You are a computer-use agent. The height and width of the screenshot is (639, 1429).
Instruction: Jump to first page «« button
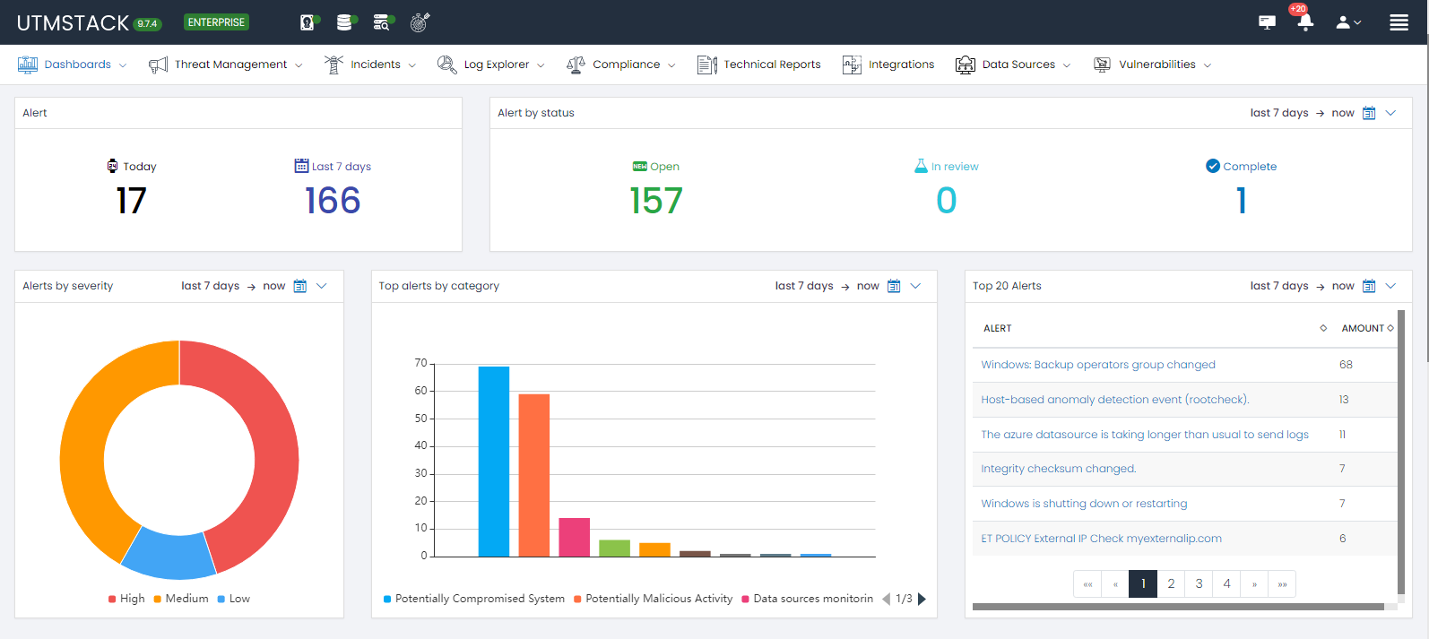tap(1087, 583)
